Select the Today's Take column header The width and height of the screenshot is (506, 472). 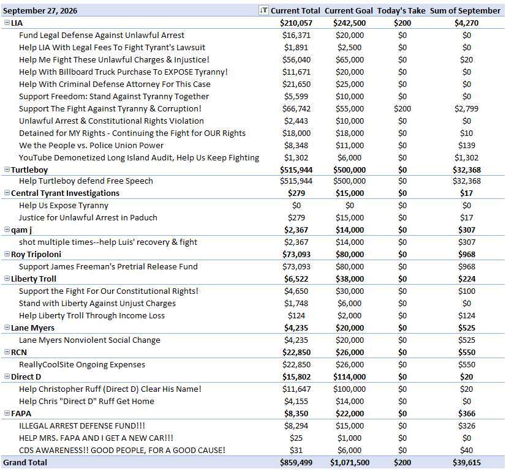point(401,10)
